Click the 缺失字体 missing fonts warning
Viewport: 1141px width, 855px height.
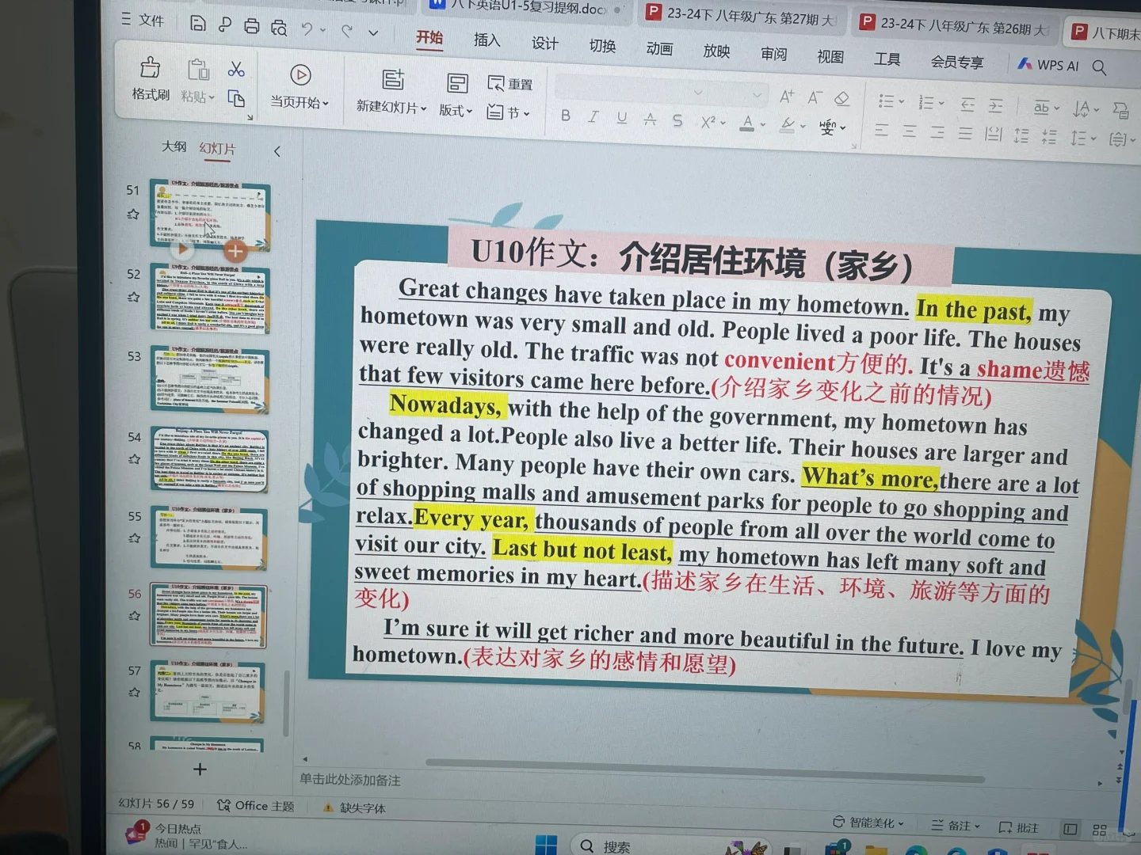[354, 807]
